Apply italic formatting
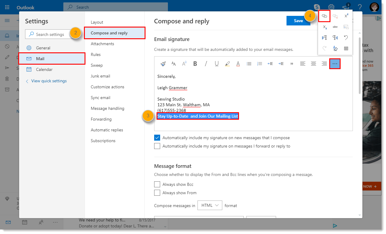The image size is (386, 234). (x=206, y=63)
